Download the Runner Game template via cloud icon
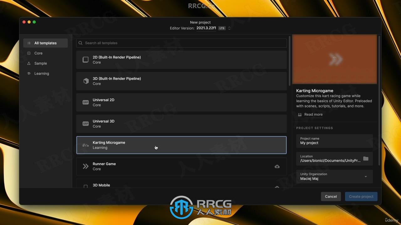 tap(277, 167)
